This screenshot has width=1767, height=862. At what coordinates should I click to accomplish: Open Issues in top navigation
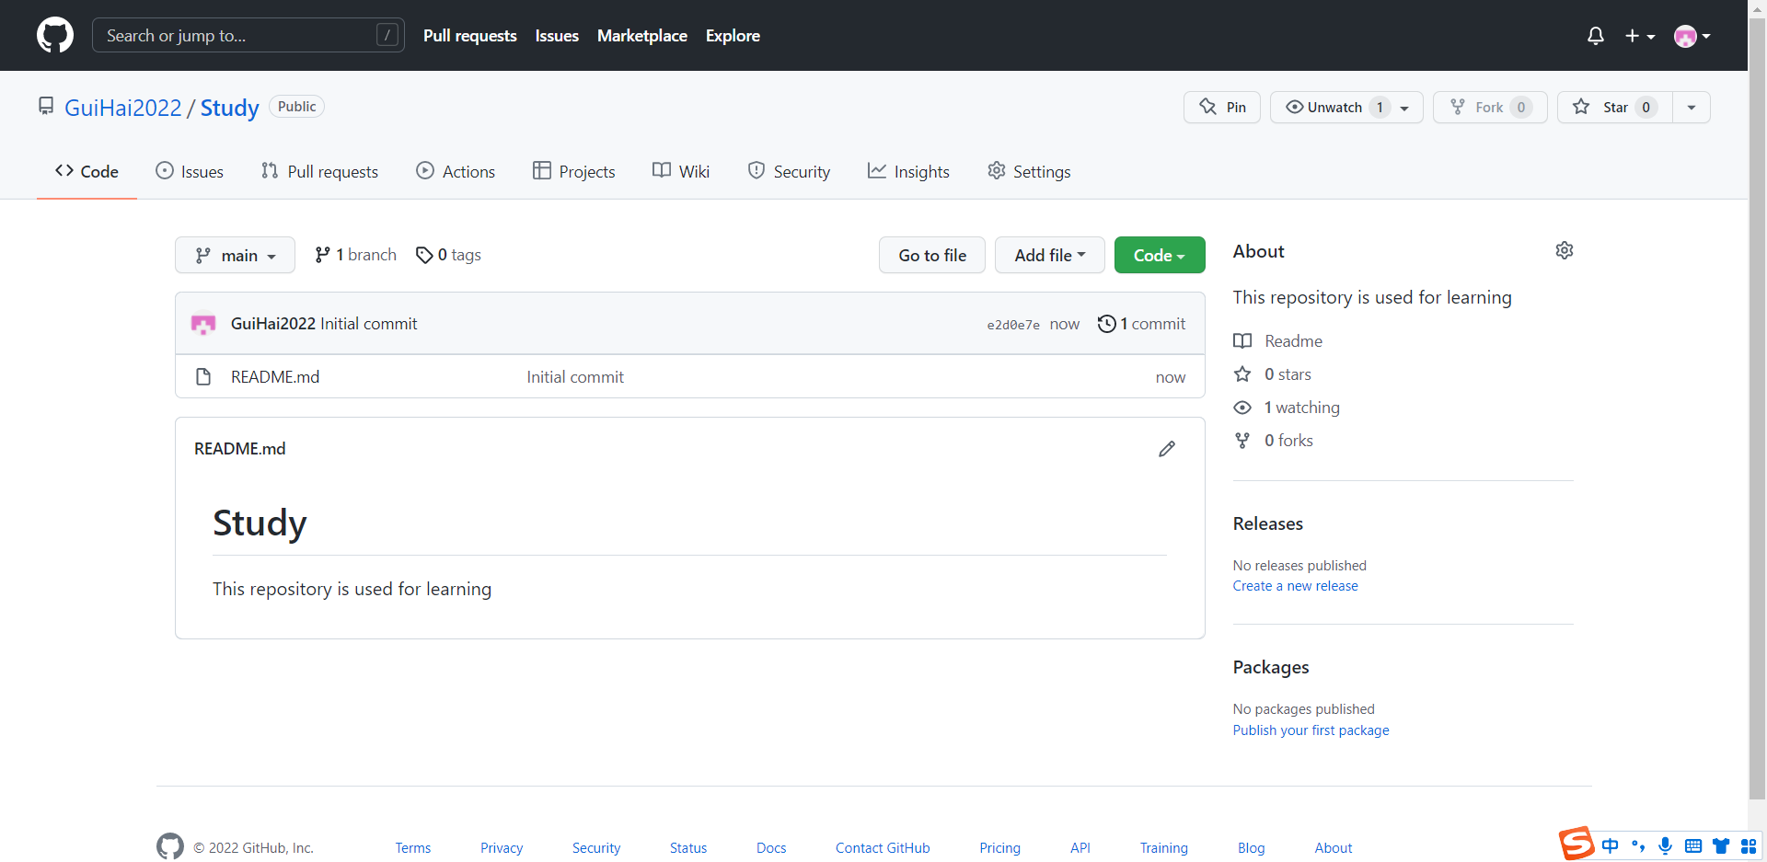pos(557,36)
